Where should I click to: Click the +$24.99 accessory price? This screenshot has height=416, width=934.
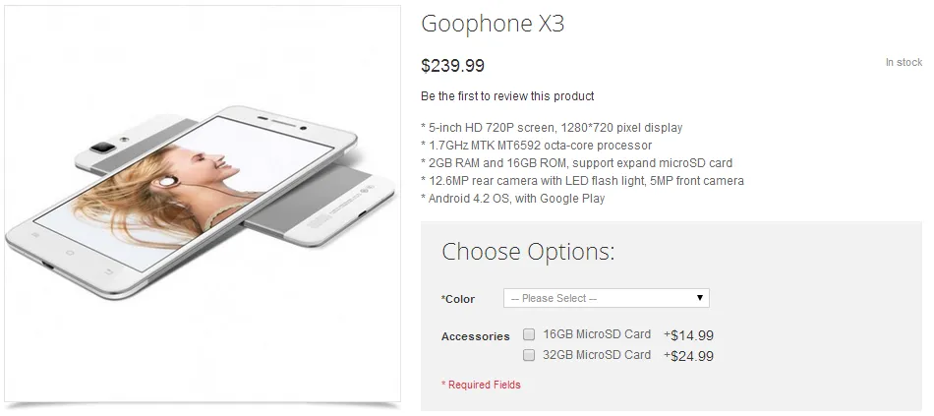click(688, 356)
